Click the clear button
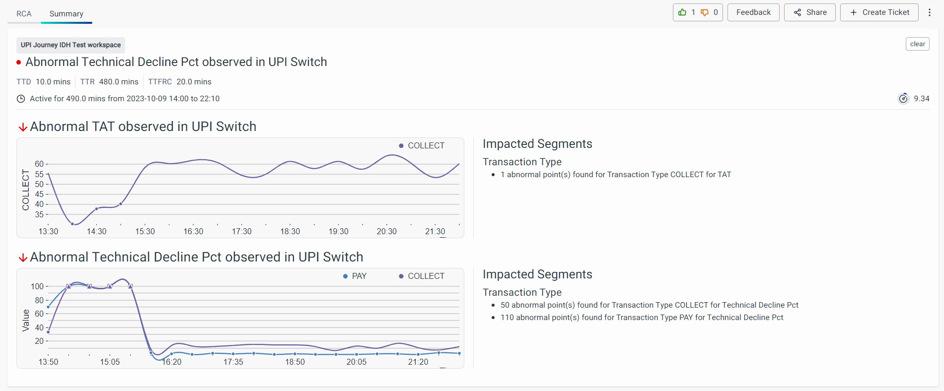The image size is (944, 391). click(x=917, y=44)
